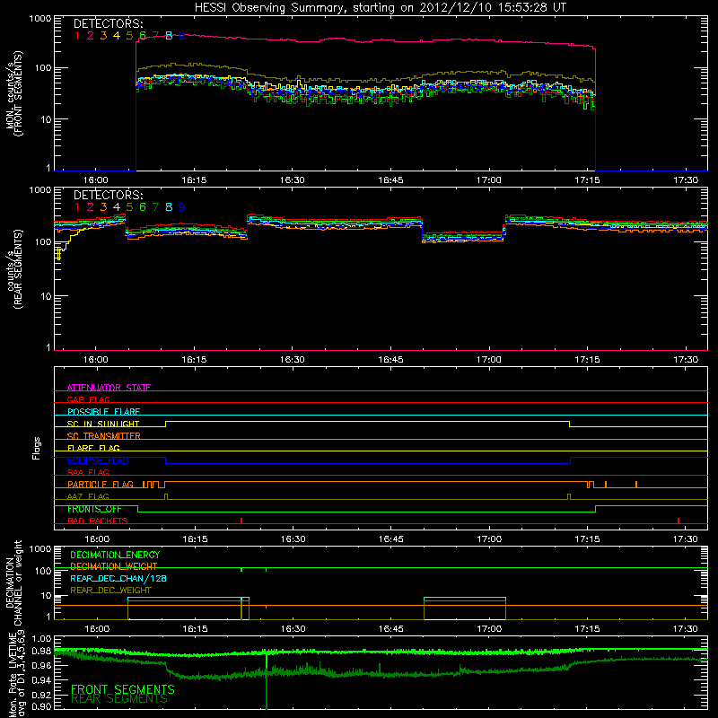Image resolution: width=718 pixels, height=718 pixels.
Task: Click the 16:00 tick label under the decimation plot
Action: click(x=97, y=629)
